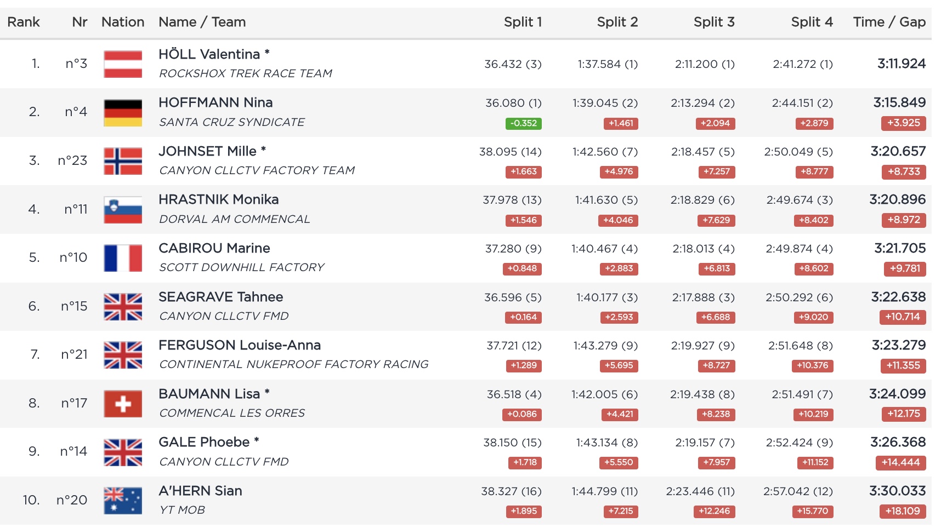
Task: Click the Austrian flag beside HÖLL Valentina
Action: pos(123,64)
